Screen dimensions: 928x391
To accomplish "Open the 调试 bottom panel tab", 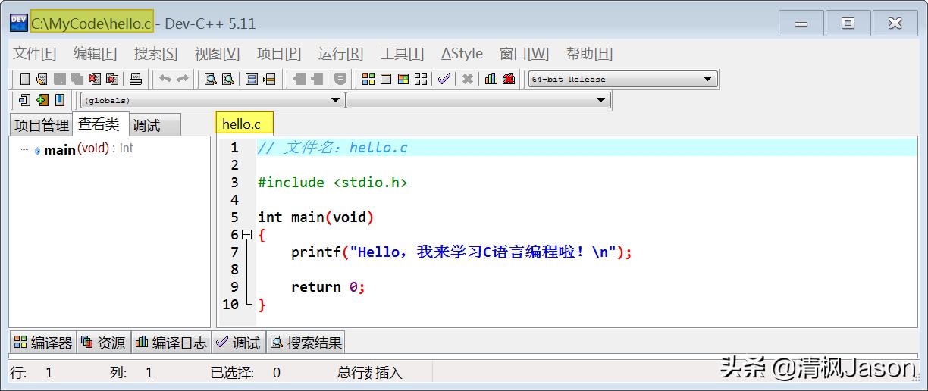I will coord(238,343).
